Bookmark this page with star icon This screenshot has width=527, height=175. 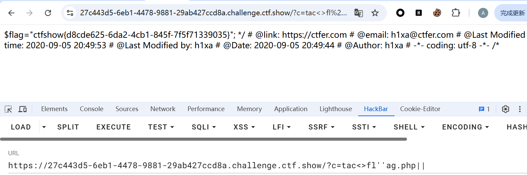pyautogui.click(x=375, y=13)
